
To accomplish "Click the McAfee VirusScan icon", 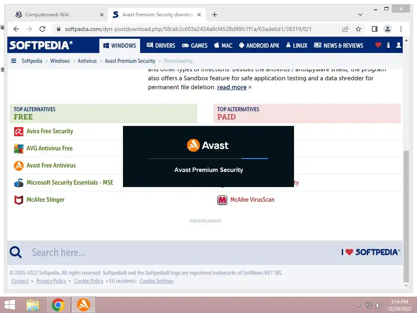I will pyautogui.click(x=222, y=200).
